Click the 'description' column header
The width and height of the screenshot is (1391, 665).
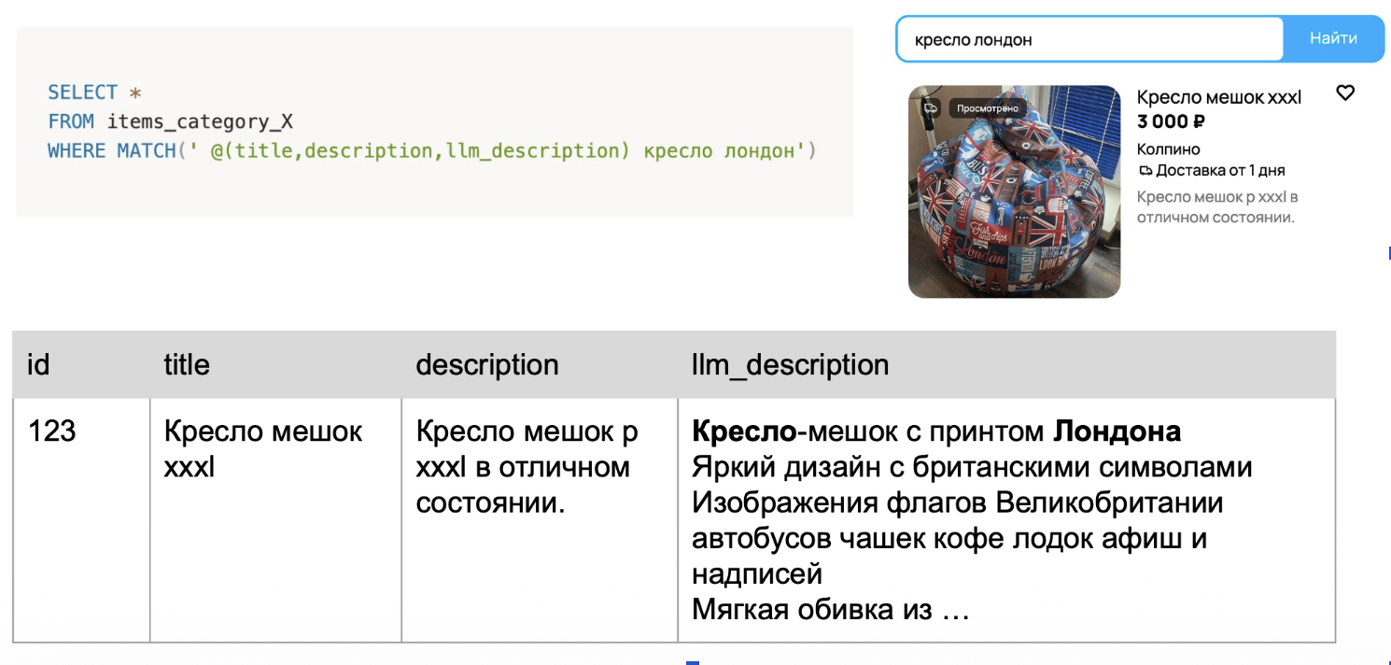(487, 364)
